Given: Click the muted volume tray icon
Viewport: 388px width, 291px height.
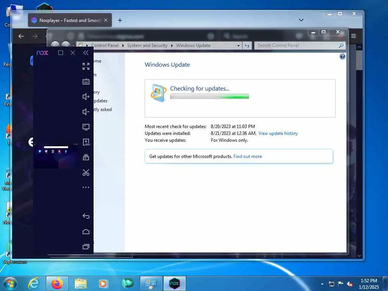Looking at the screenshot, I should (350, 284).
